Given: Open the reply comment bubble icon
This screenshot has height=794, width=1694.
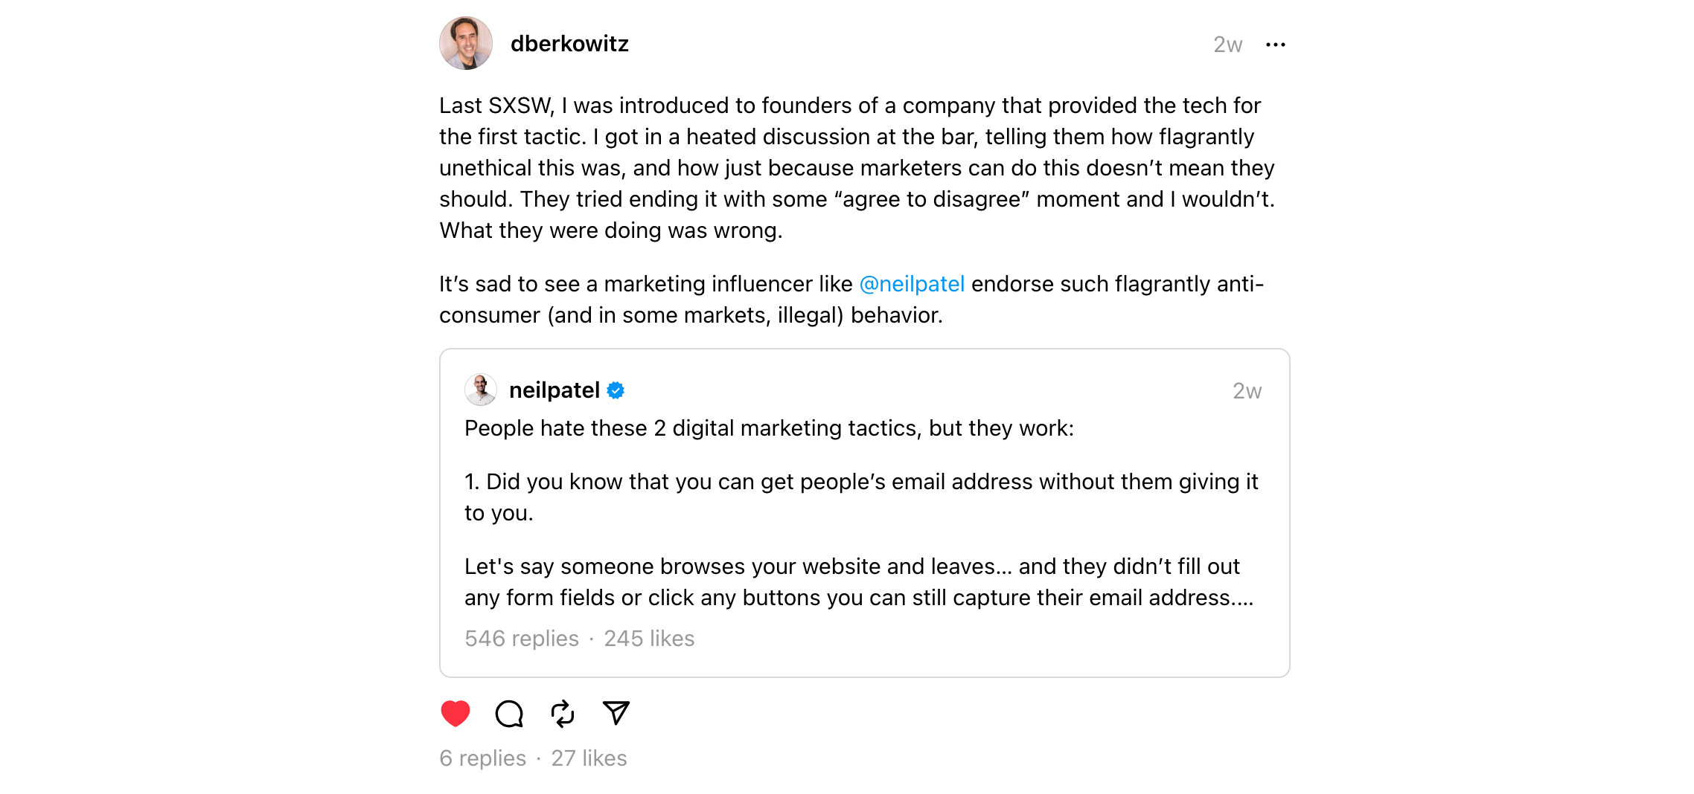Looking at the screenshot, I should pos(509,714).
